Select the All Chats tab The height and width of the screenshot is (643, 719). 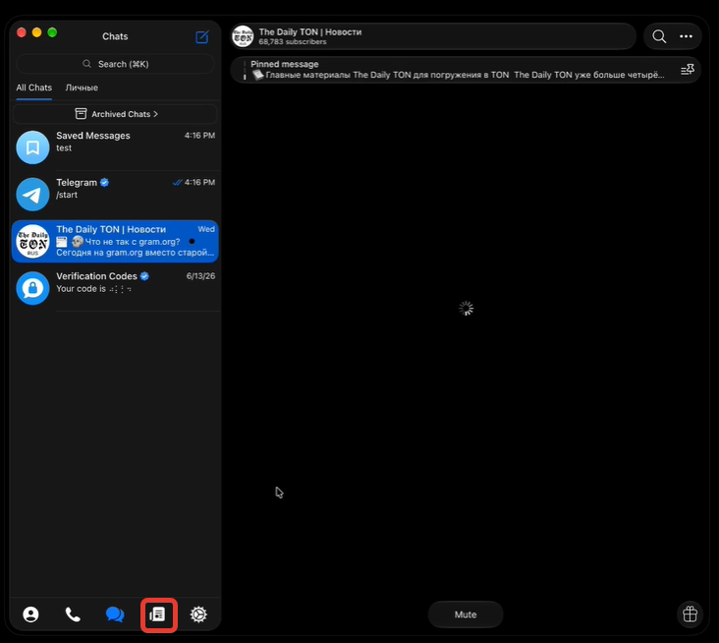pos(34,88)
